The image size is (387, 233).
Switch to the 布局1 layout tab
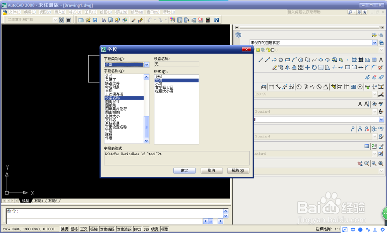pos(39,200)
